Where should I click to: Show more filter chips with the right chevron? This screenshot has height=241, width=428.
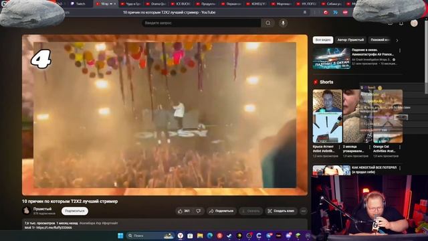(397, 40)
